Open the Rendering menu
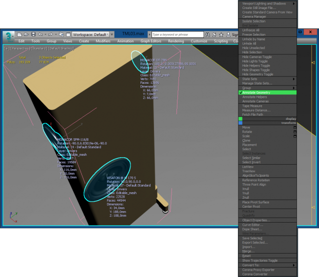The width and height of the screenshot is (319, 277). point(176,41)
